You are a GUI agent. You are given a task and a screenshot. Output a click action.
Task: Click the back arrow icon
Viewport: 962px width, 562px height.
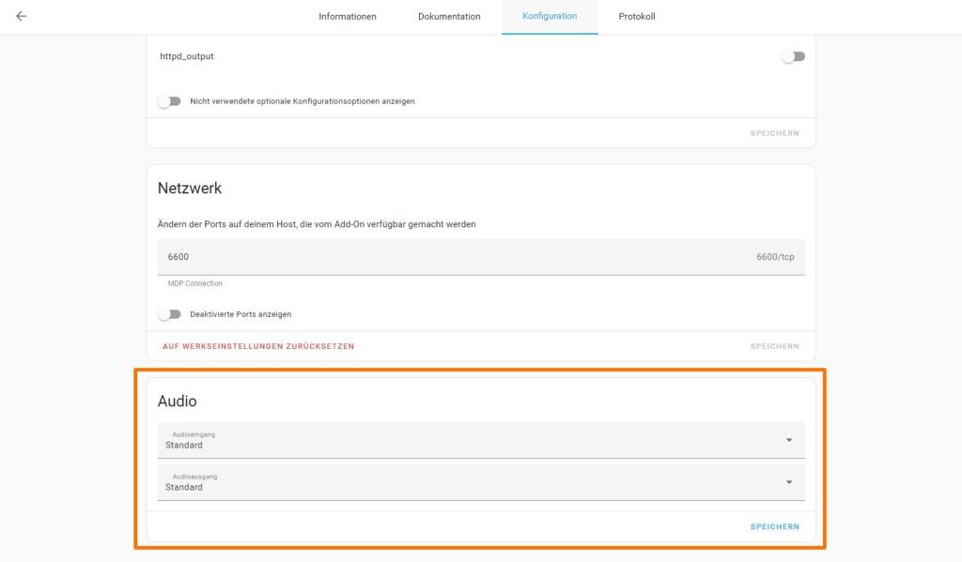[22, 16]
